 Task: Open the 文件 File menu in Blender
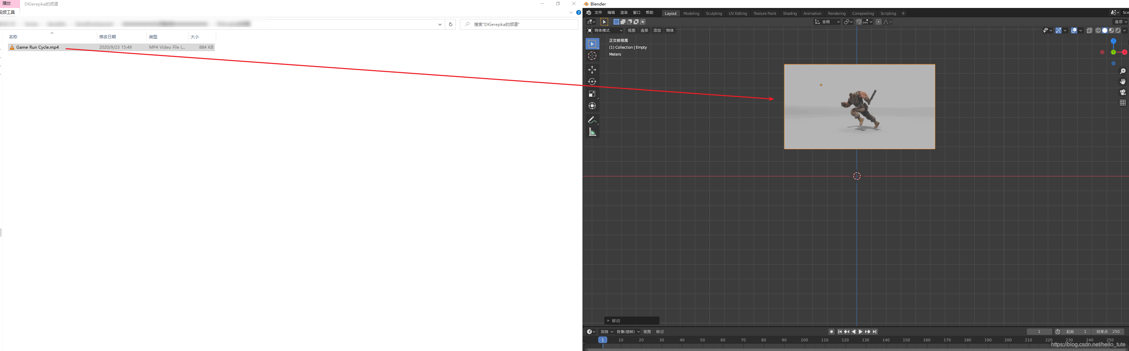(x=598, y=13)
